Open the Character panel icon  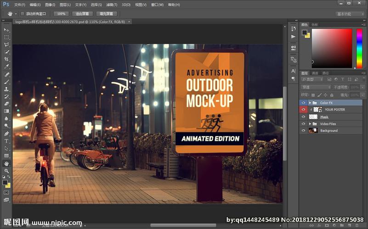point(294,71)
